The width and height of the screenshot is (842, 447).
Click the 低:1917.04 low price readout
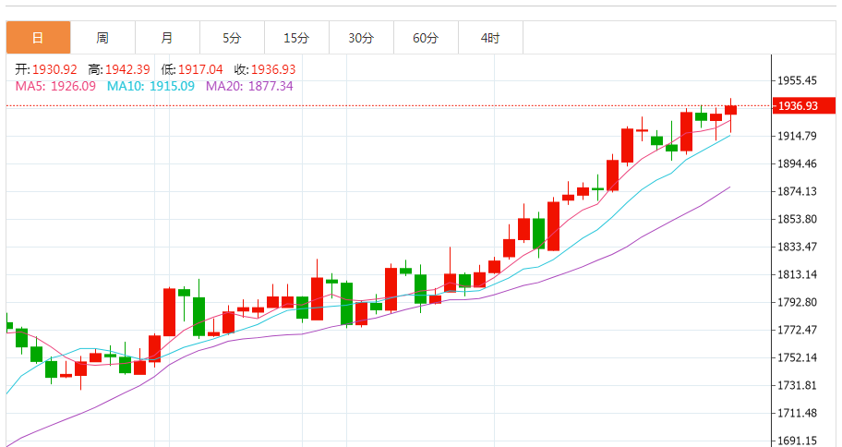pyautogui.click(x=192, y=69)
